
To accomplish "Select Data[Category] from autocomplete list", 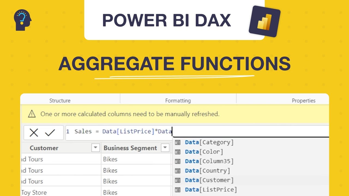I will [x=209, y=142].
